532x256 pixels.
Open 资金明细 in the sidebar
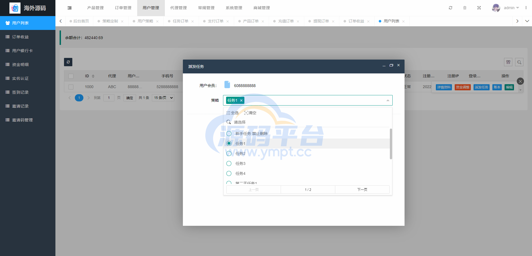click(28, 65)
